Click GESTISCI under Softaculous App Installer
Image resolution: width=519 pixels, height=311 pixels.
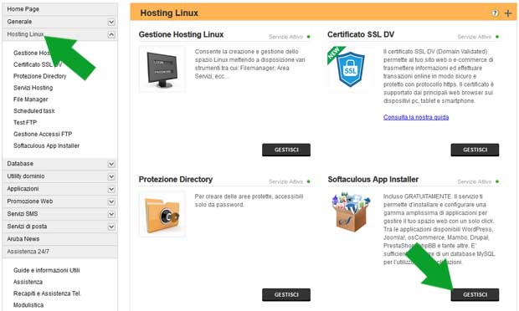coord(475,294)
